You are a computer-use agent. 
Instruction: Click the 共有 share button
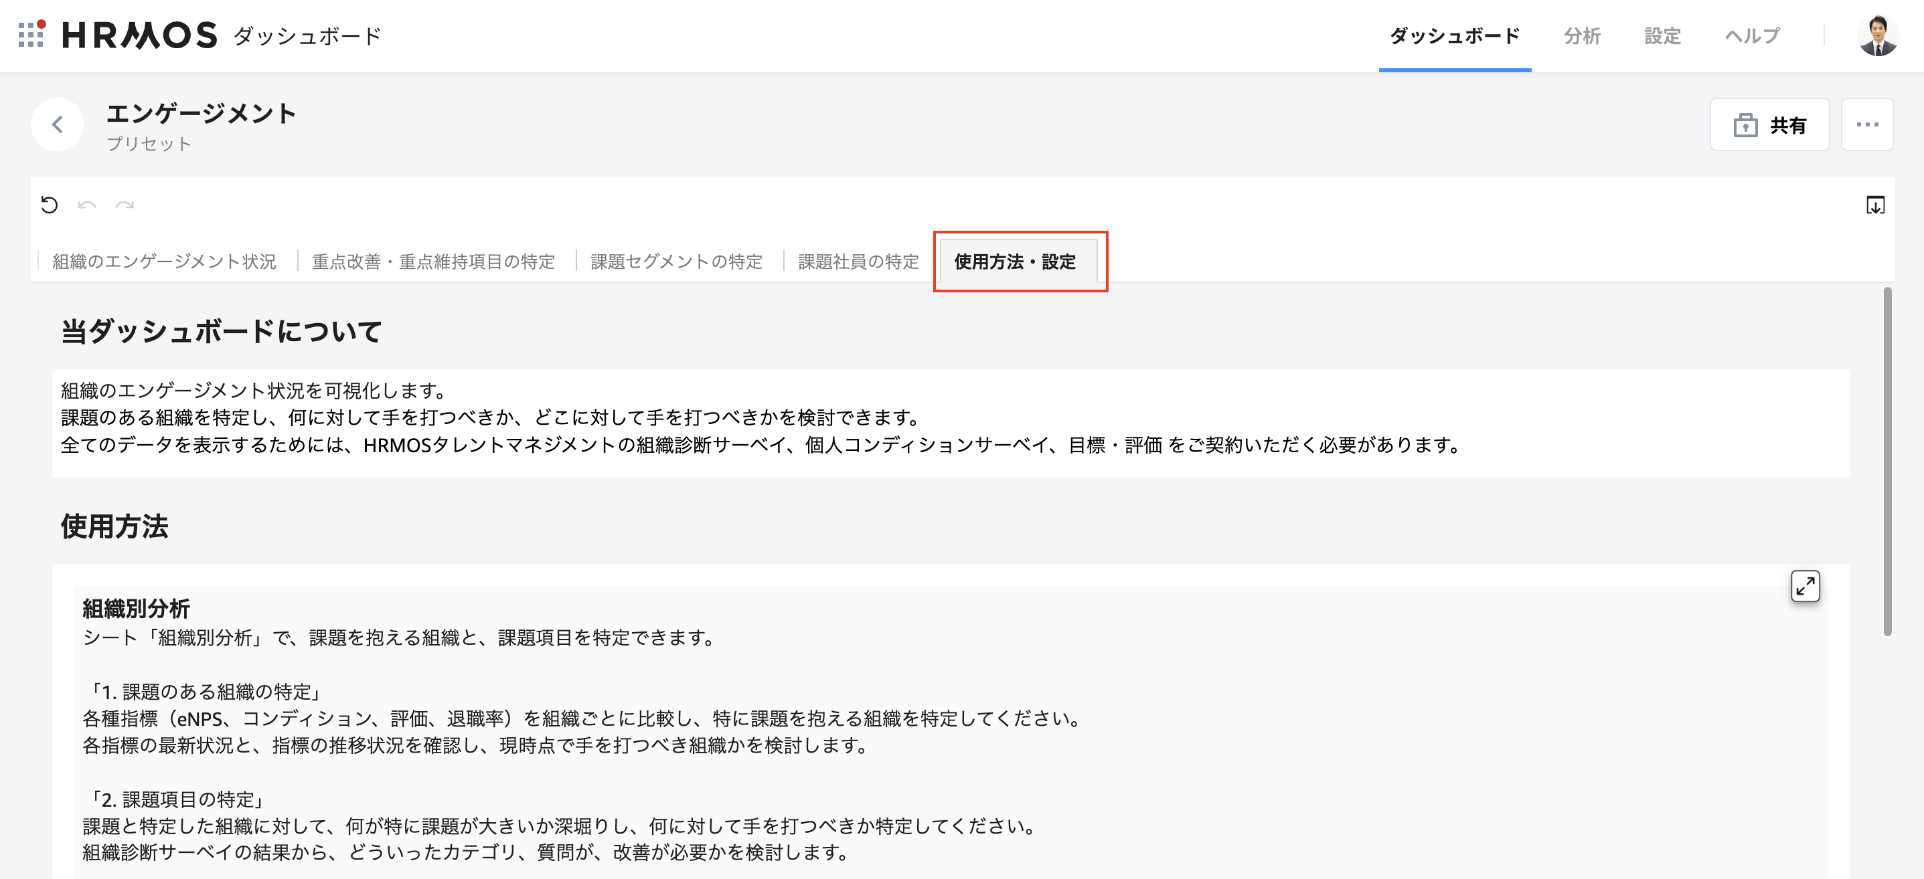tap(1769, 124)
